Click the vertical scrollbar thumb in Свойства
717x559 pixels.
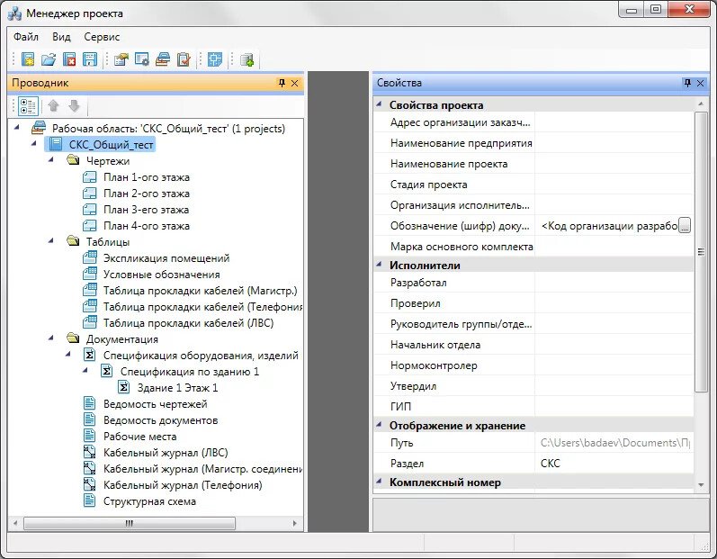(701, 252)
